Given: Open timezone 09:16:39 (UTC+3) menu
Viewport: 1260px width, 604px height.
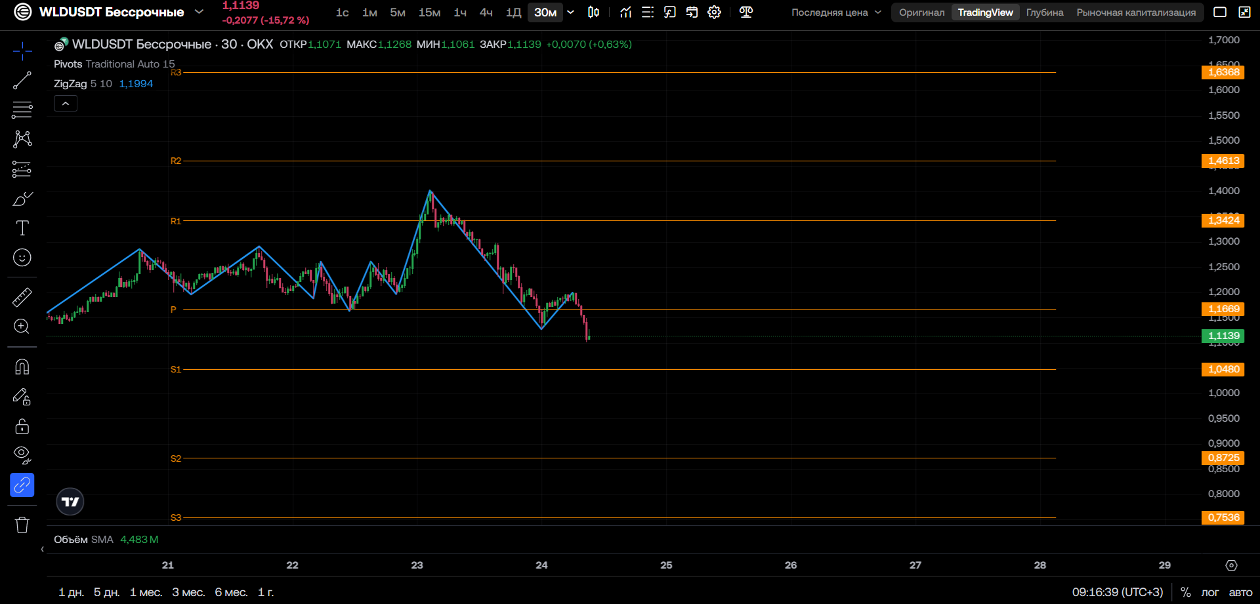Looking at the screenshot, I should click(x=1117, y=592).
